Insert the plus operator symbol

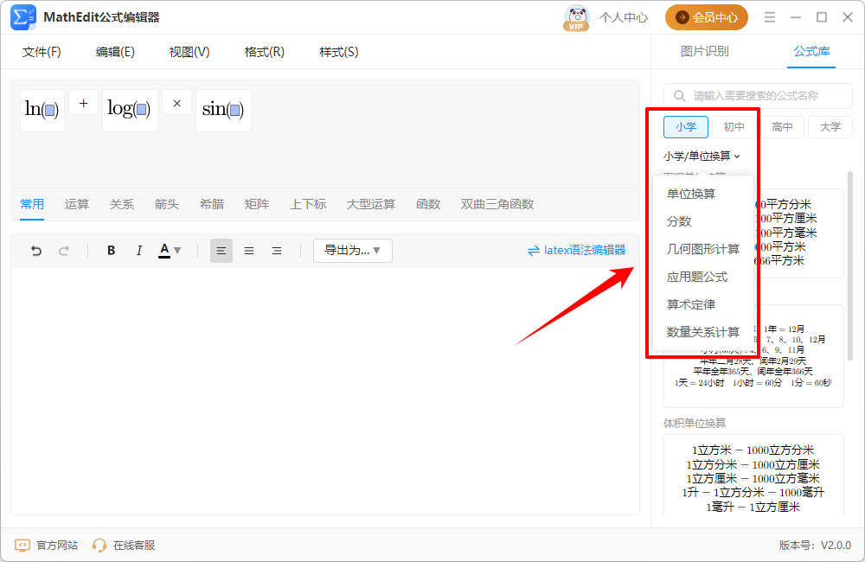[83, 103]
